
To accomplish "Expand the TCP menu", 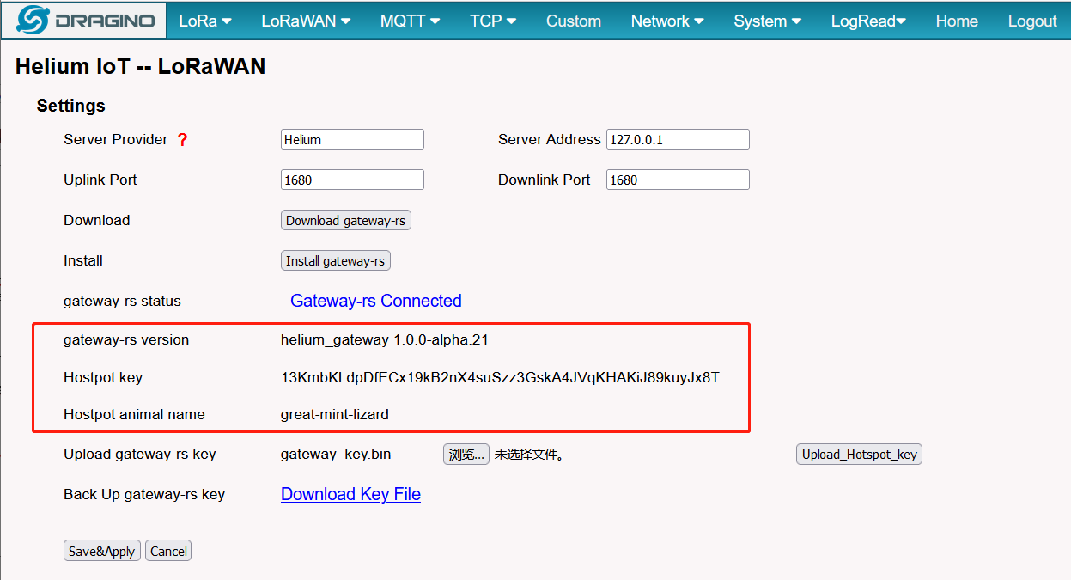I will pos(493,21).
